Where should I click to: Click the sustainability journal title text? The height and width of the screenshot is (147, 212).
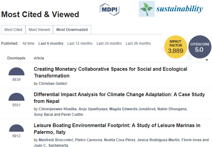click(179, 9)
